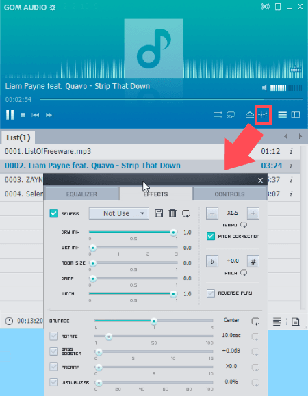Delete the reverb preset
308x396 pixels.
172,213
